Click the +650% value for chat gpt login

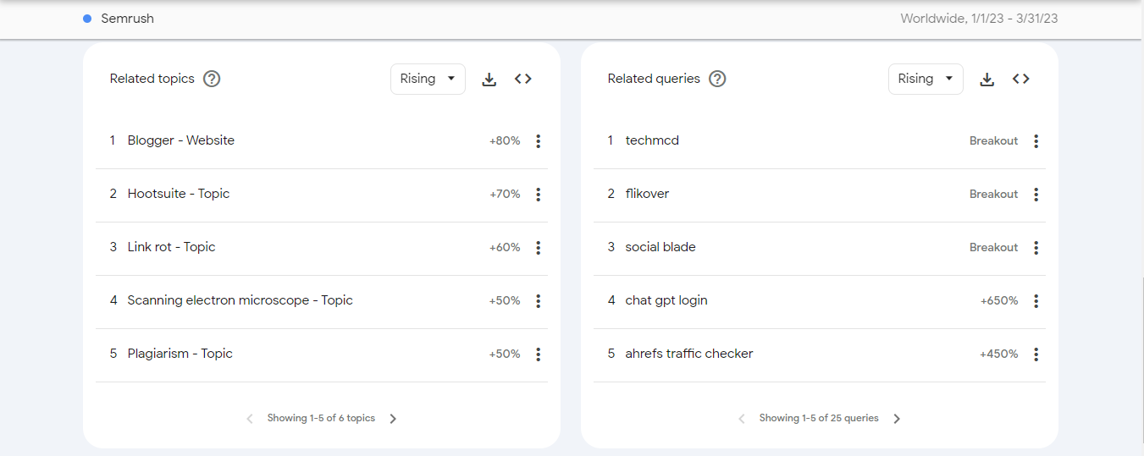pos(999,301)
